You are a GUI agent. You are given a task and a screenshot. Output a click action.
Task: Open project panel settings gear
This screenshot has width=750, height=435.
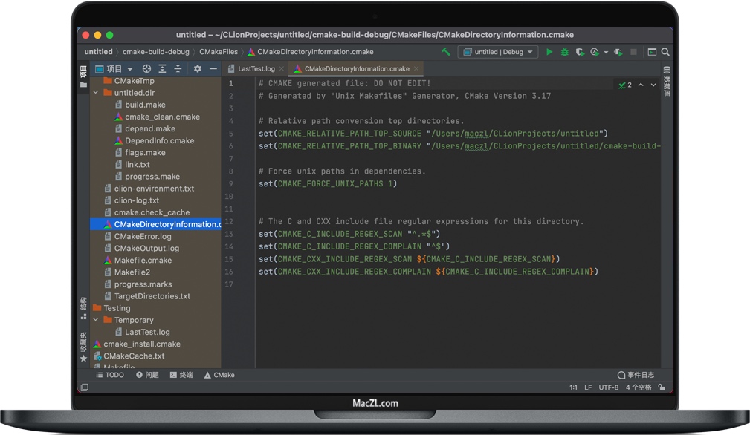pyautogui.click(x=198, y=68)
